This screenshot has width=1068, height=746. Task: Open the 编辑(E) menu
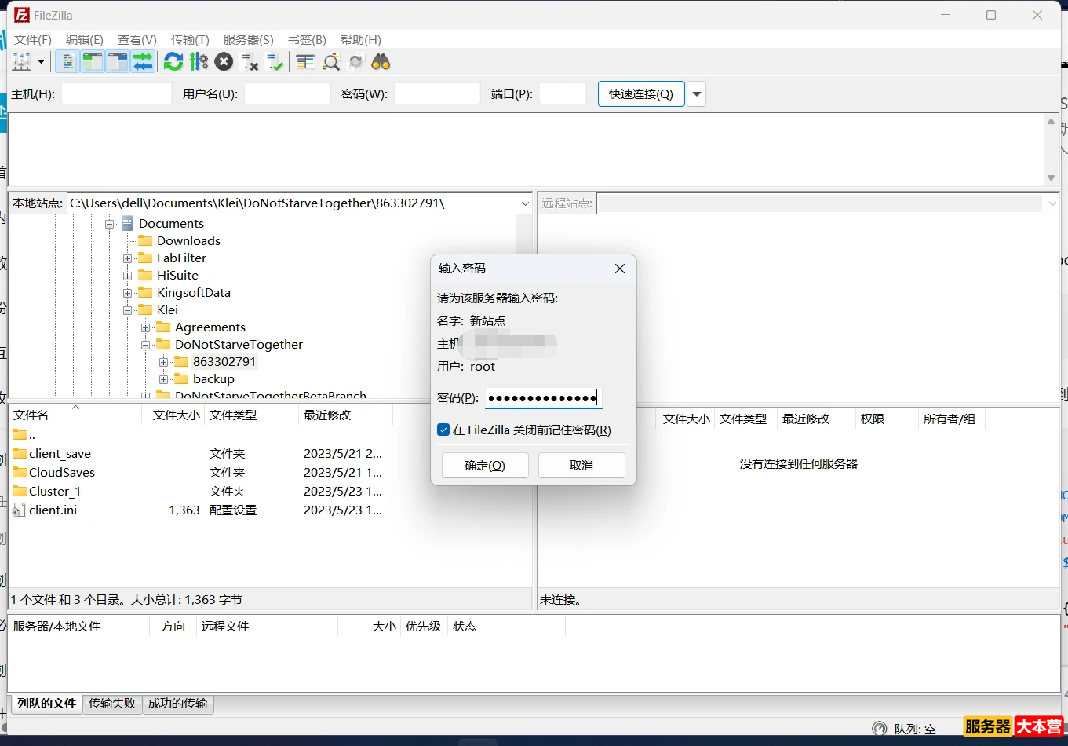(x=85, y=39)
